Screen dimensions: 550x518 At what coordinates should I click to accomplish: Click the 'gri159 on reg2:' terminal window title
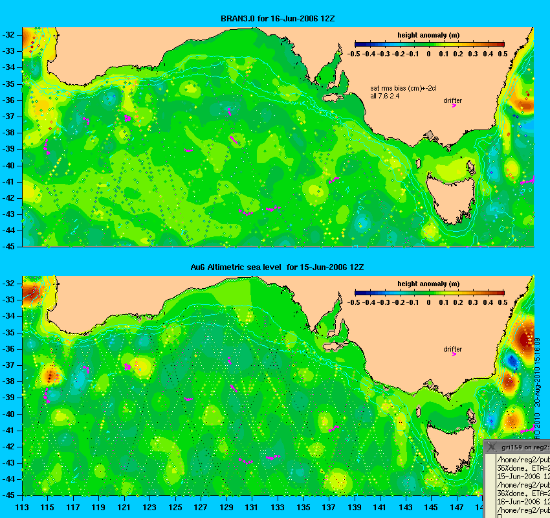tap(525, 447)
